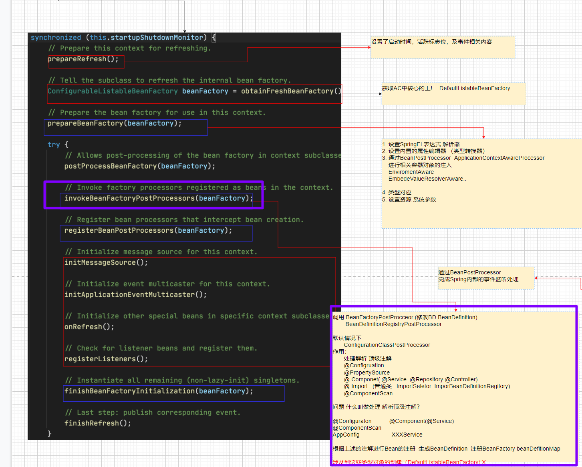Image resolution: width=582 pixels, height=467 pixels.
Task: Click 'invokeBeanFactoryPostProcessors(beanFactory);' line
Action: [x=159, y=198]
